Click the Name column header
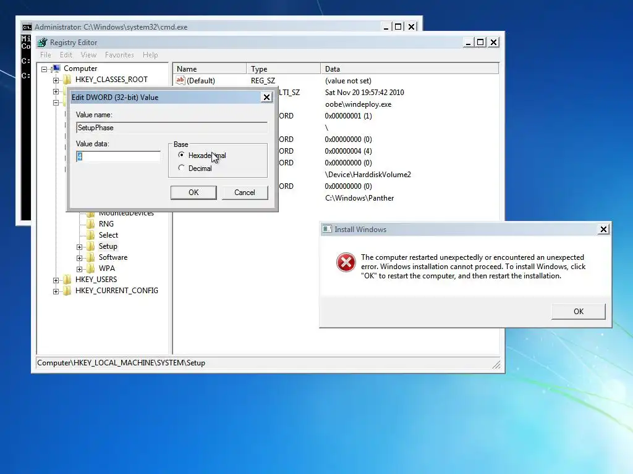 210,69
